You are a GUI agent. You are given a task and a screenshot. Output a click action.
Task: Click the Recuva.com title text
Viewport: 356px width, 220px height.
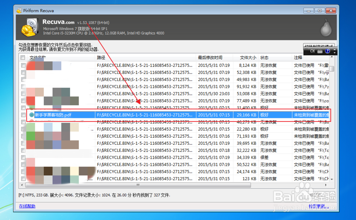tap(58, 22)
